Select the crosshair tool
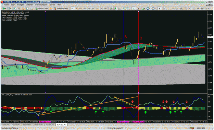The image size is (214, 130). point(164,9)
